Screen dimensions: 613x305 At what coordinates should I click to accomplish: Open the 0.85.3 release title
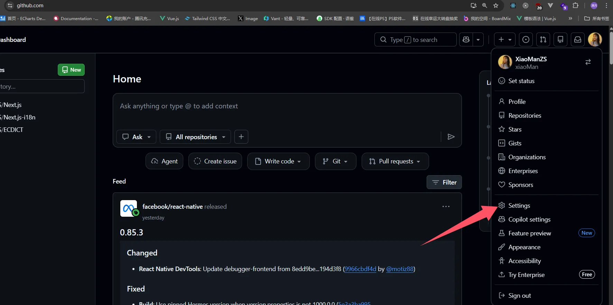[x=131, y=232]
